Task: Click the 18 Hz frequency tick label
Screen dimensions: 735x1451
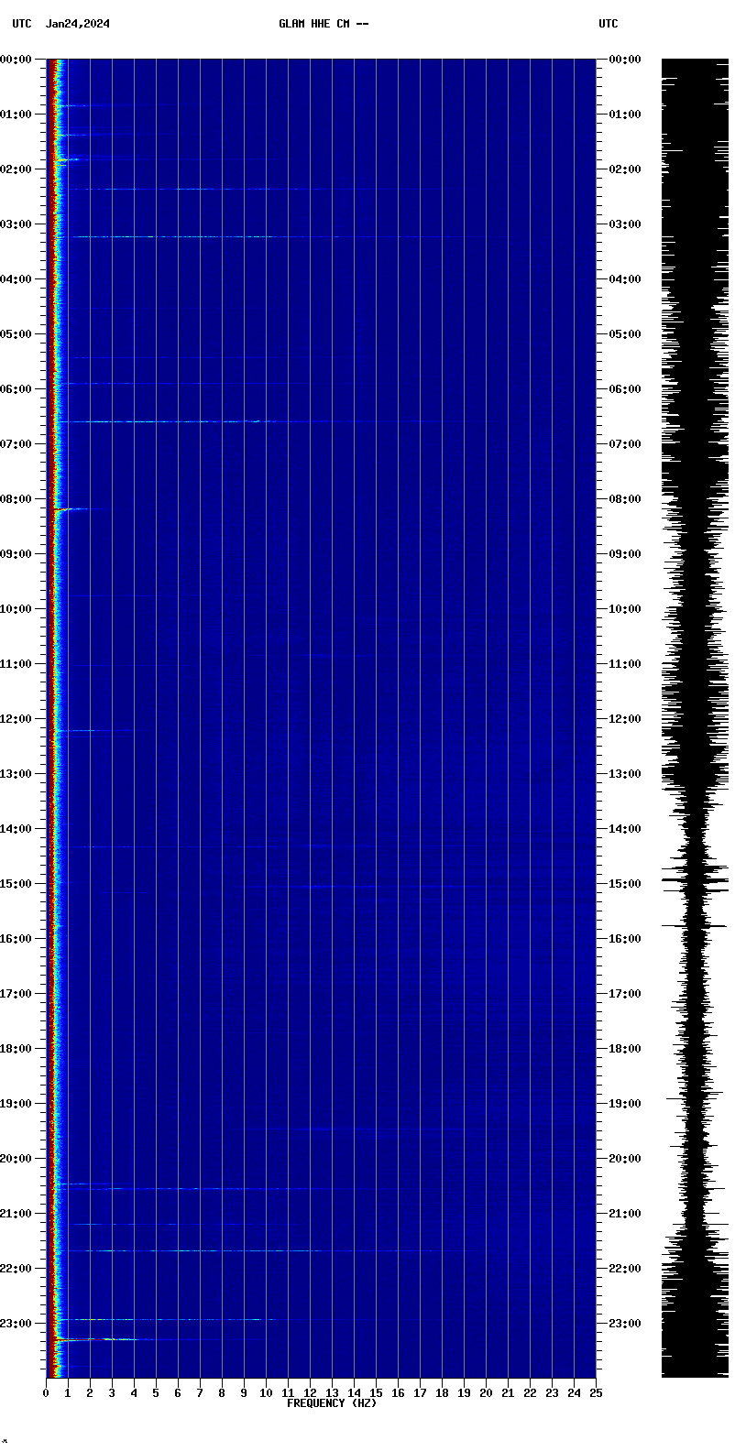Action: tap(442, 1393)
